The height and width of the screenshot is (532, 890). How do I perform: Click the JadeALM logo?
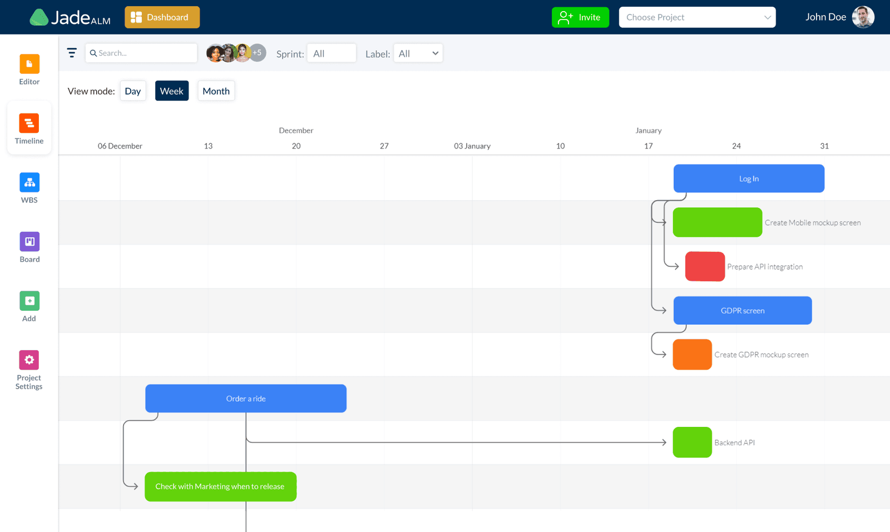pyautogui.click(x=70, y=17)
